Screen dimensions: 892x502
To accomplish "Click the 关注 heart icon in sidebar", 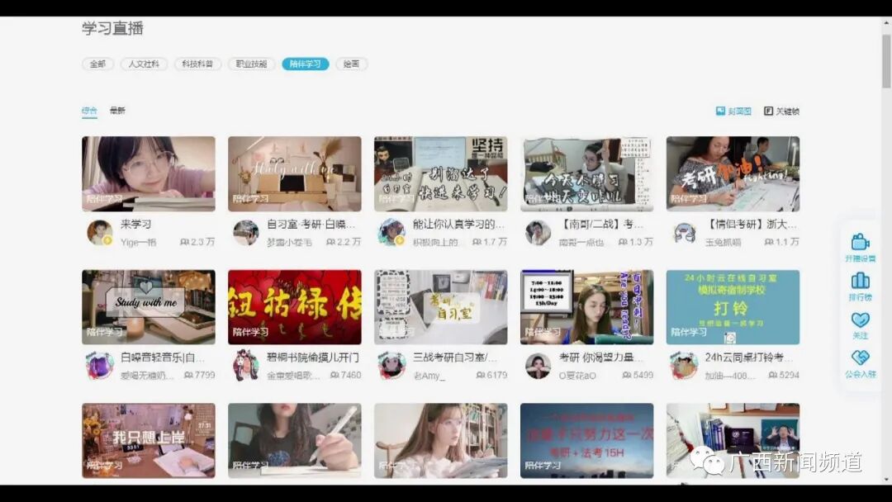I will pos(860,319).
